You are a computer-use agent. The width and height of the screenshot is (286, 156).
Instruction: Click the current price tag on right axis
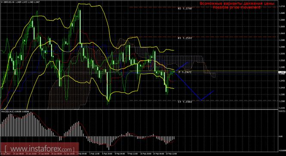click(x=282, y=72)
